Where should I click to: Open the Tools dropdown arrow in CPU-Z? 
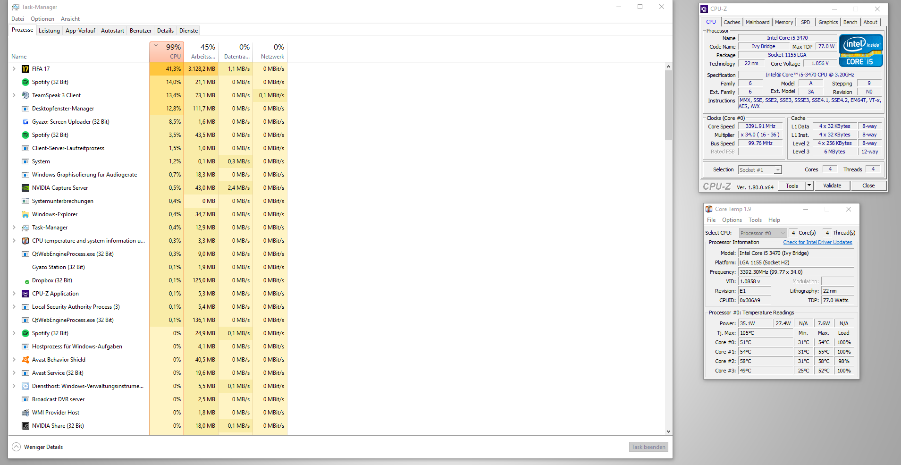coord(809,186)
